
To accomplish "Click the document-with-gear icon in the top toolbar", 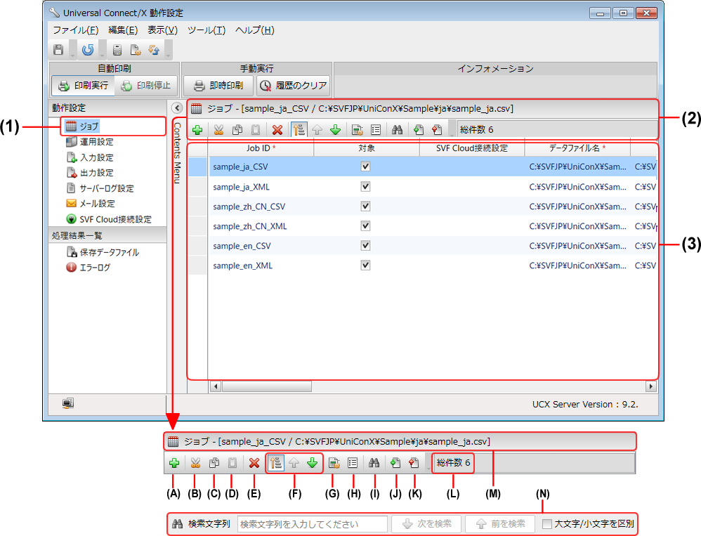I will 136,50.
